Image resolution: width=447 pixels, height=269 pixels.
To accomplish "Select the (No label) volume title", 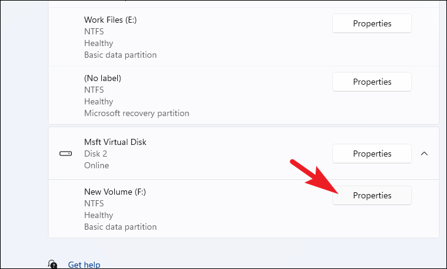I will [x=103, y=78].
